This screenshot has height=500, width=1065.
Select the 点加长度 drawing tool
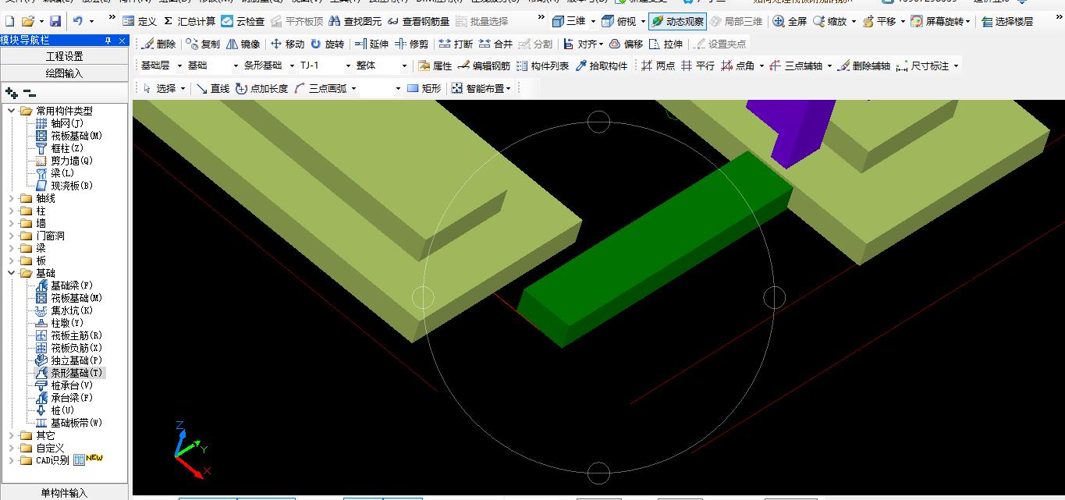tap(262, 88)
